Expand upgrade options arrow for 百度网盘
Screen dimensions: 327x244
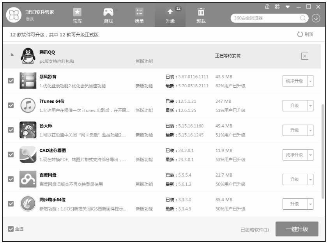click(311, 180)
